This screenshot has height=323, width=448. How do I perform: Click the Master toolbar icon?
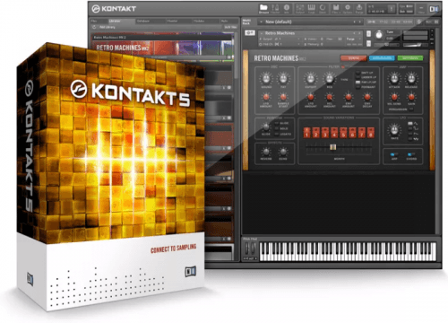tap(275, 9)
